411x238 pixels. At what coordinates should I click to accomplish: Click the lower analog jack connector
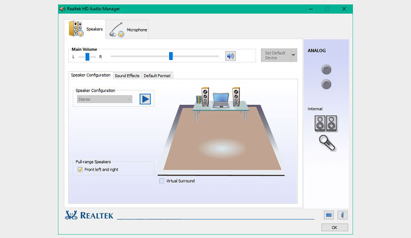coord(326,85)
